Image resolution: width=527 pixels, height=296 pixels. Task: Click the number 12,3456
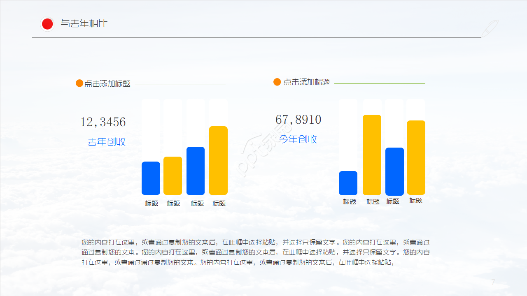point(103,122)
